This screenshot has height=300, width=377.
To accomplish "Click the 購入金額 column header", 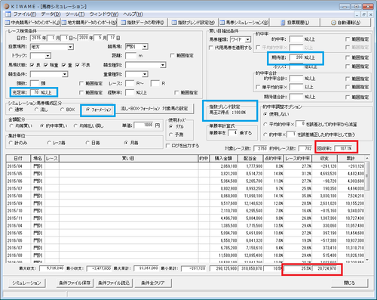I will click(223, 159).
